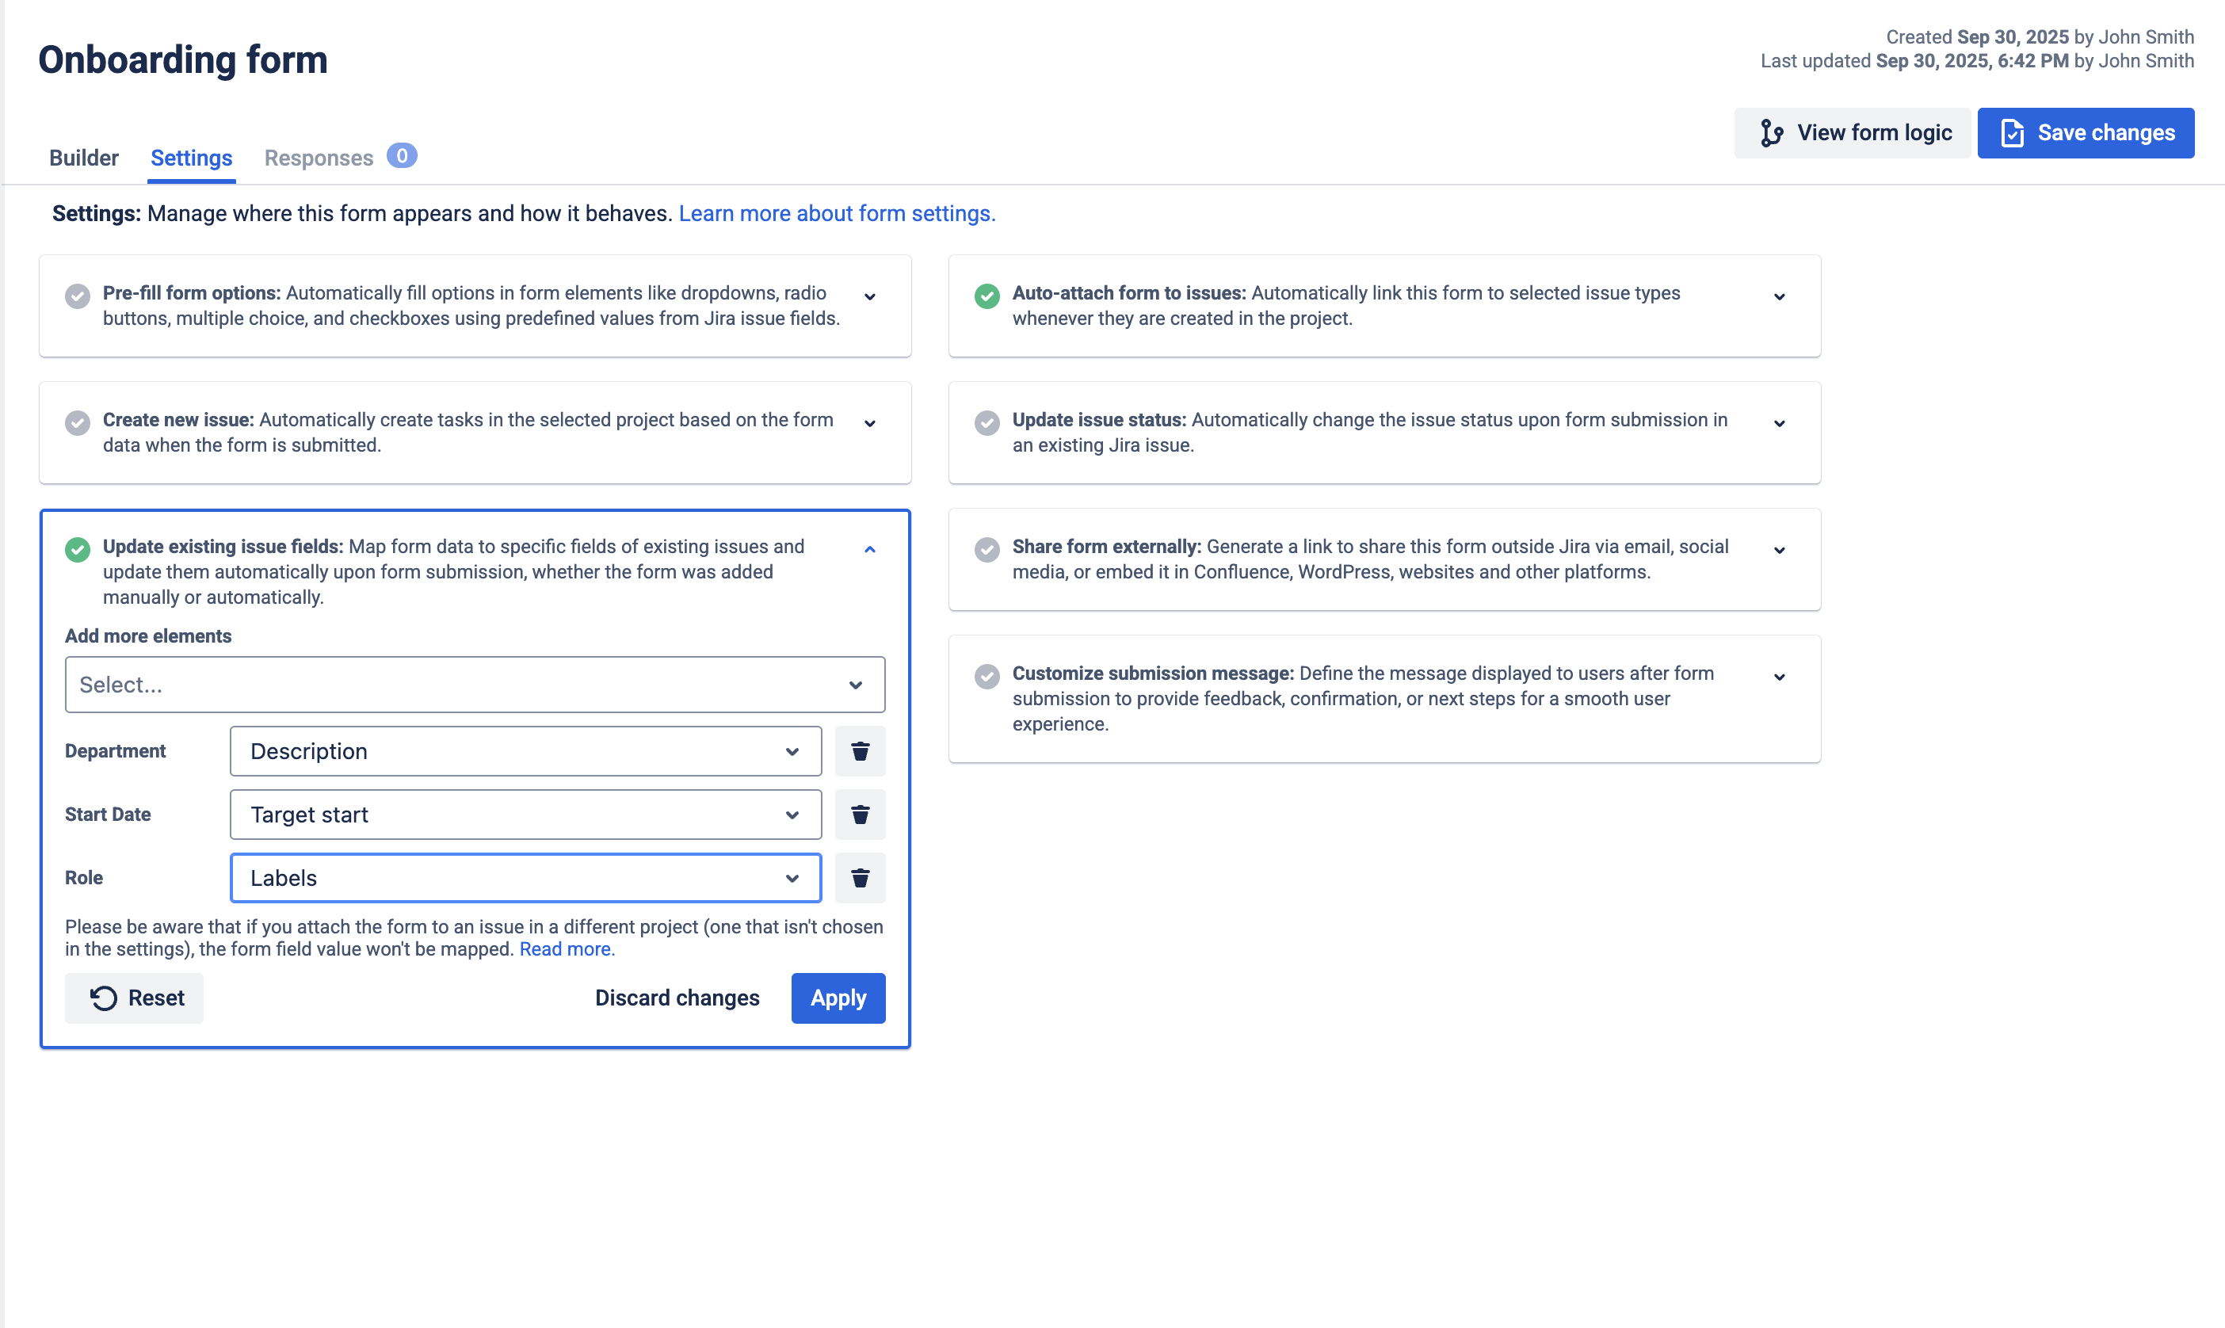Click Discard changes
The width and height of the screenshot is (2225, 1328).
[x=677, y=998]
